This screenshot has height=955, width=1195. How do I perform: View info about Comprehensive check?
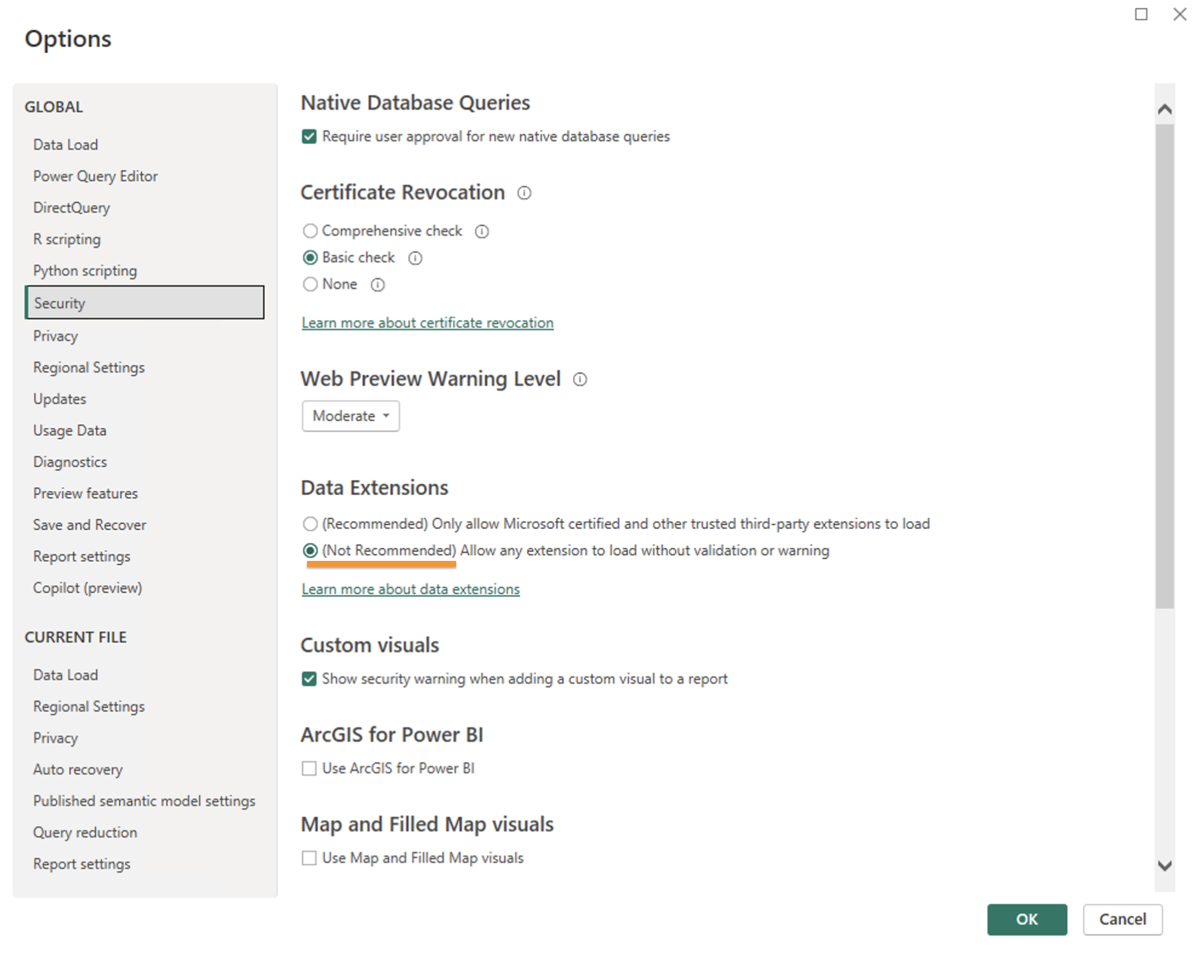pos(482,231)
